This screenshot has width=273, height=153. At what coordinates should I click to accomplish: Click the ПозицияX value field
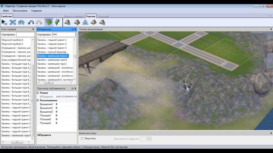66,123
